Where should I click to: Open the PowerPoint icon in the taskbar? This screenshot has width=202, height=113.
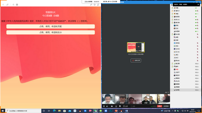tap(116, 111)
